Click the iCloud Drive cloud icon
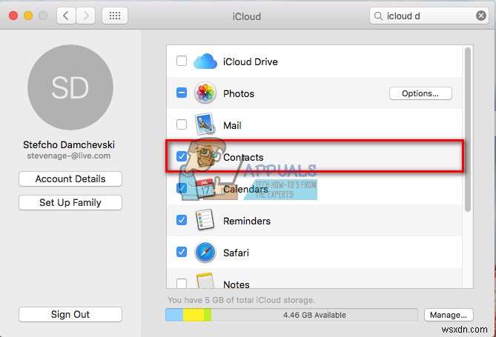 click(x=205, y=61)
